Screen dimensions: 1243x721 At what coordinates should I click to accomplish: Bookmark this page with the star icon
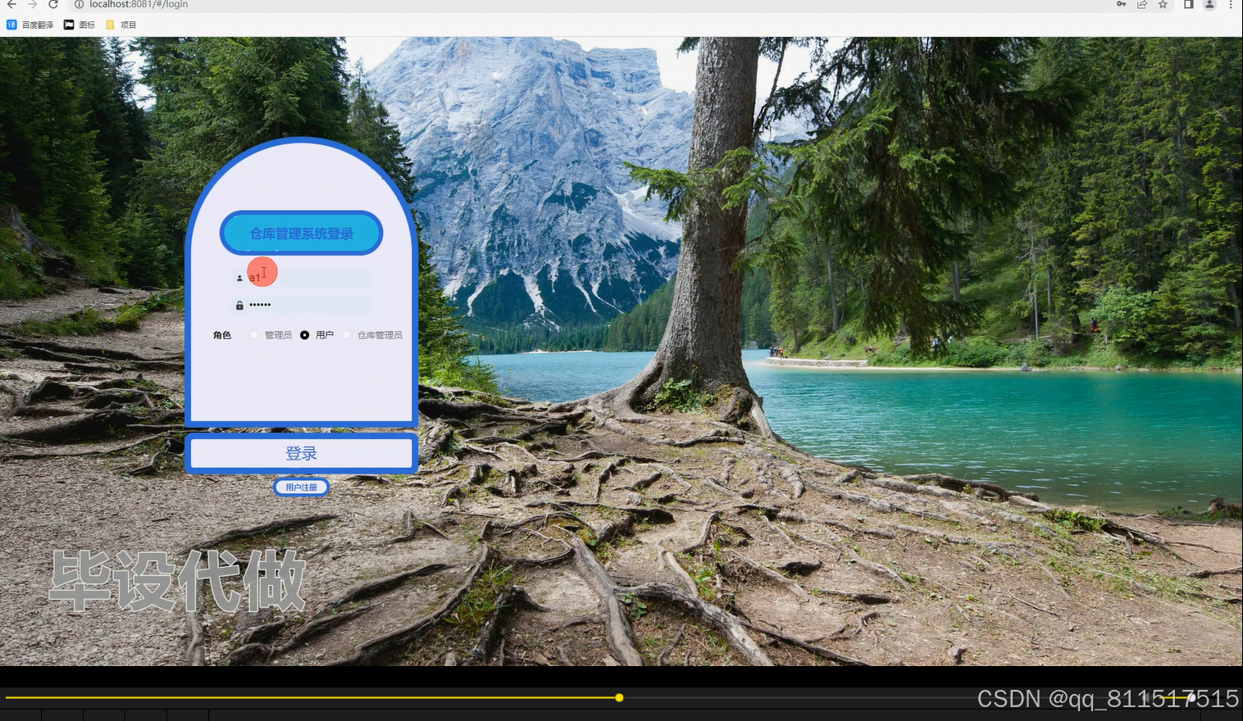point(1163,4)
